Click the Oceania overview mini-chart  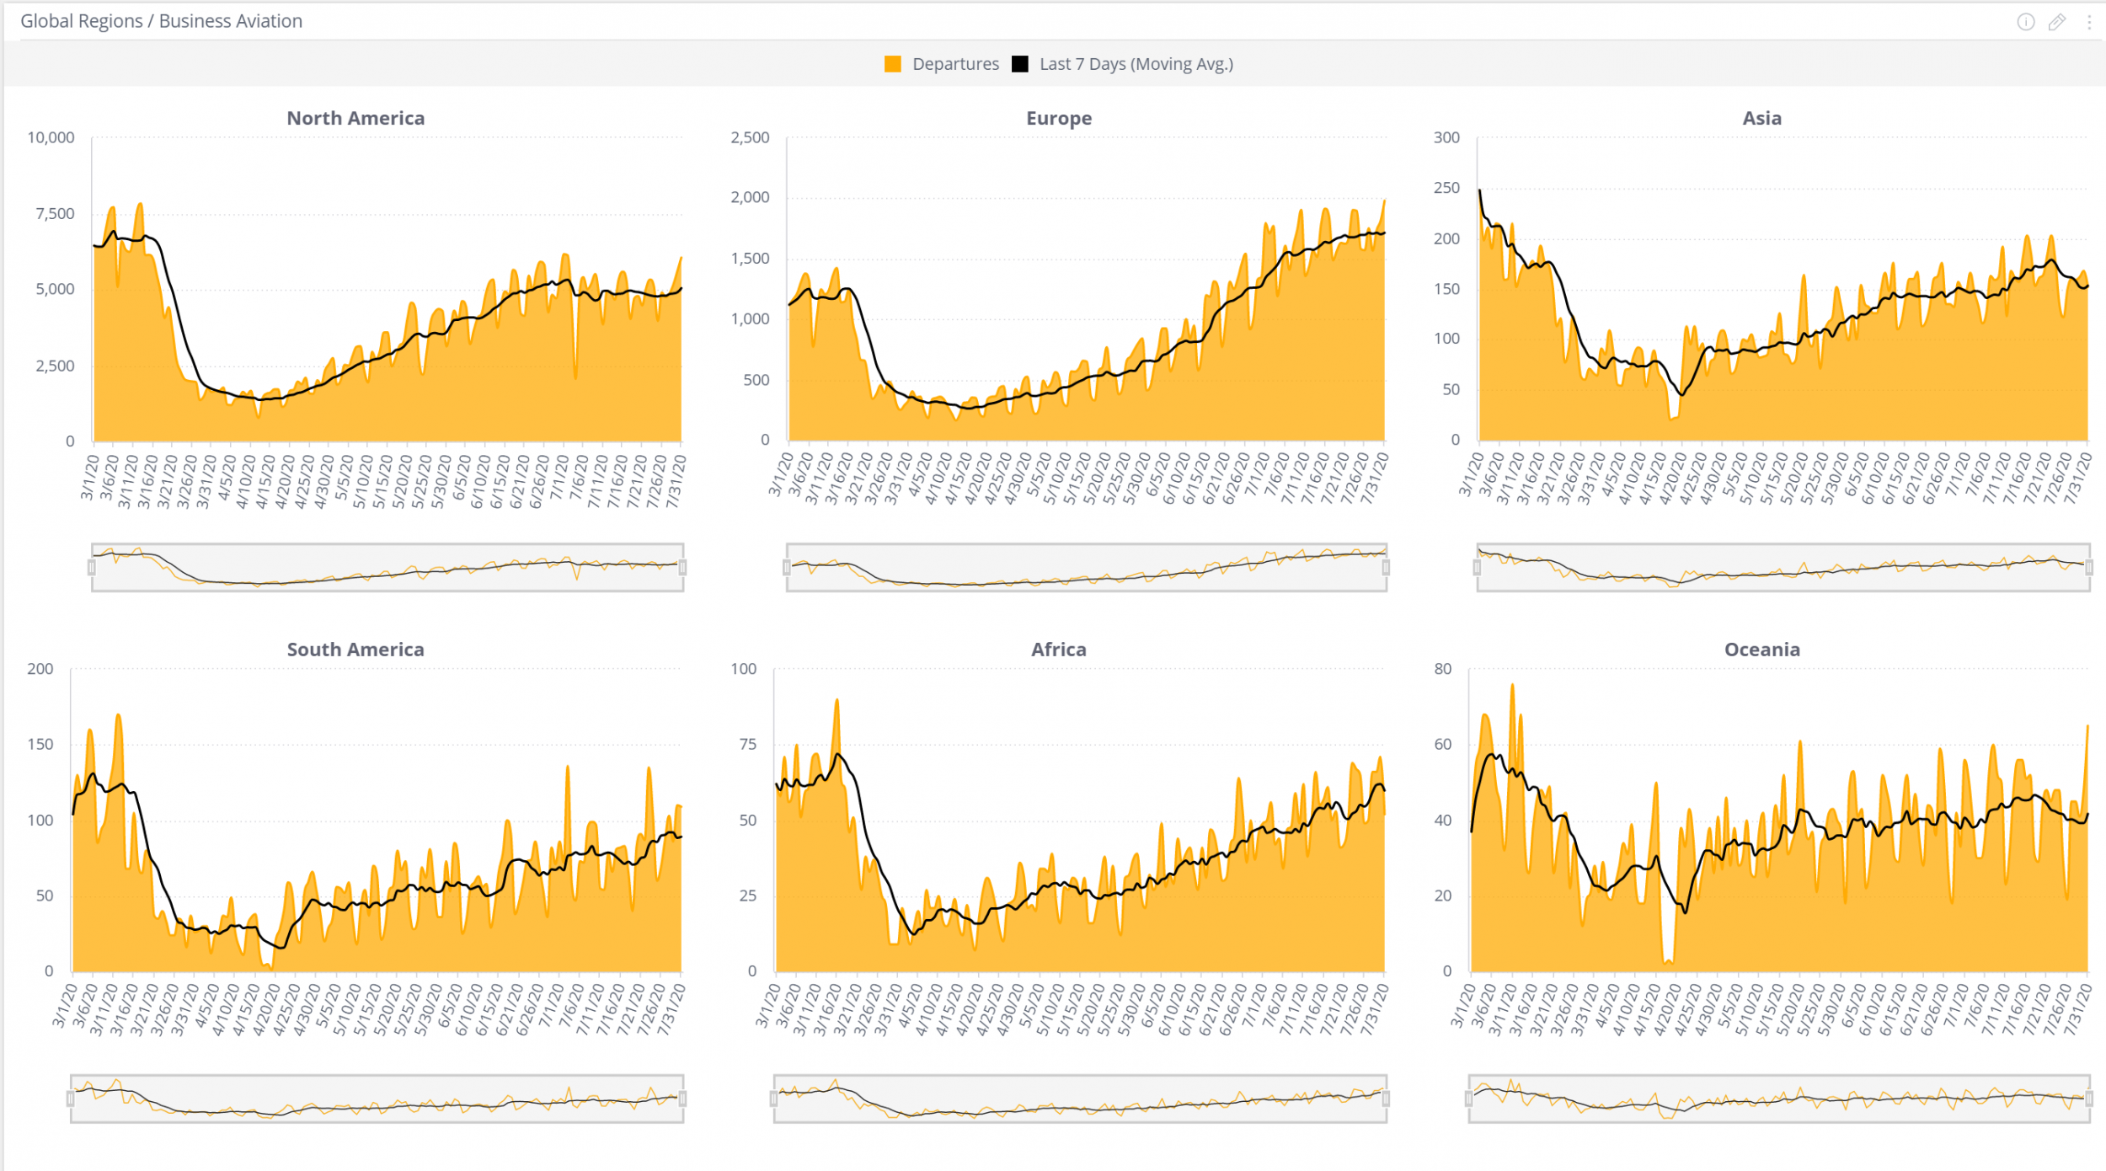coord(1779,1099)
